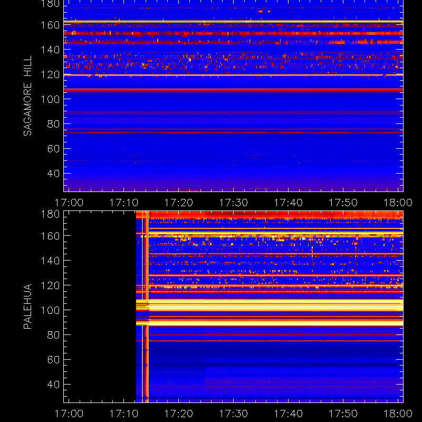422x422 pixels.
Task: Click the 17:20 time label under Sagamore Hill plot
Action: click(x=179, y=203)
